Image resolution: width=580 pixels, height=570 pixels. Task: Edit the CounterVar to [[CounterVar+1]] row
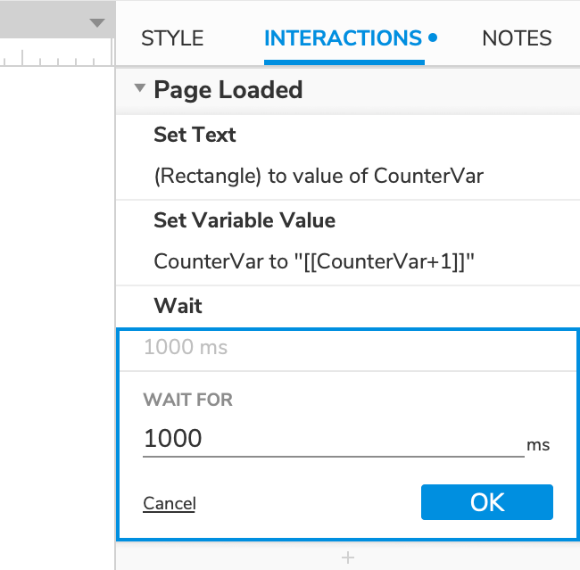[x=314, y=261]
